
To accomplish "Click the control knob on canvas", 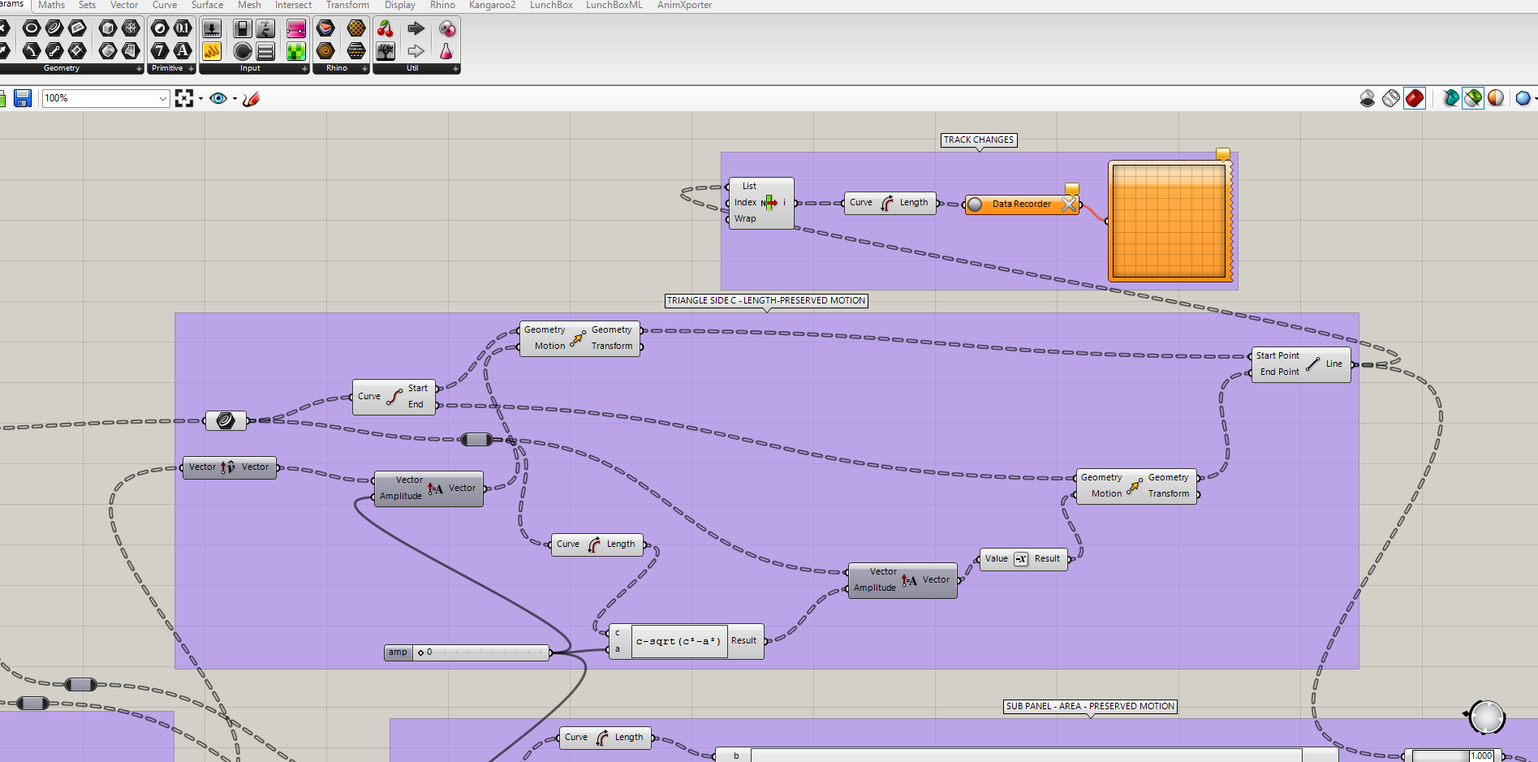I will point(1487,717).
